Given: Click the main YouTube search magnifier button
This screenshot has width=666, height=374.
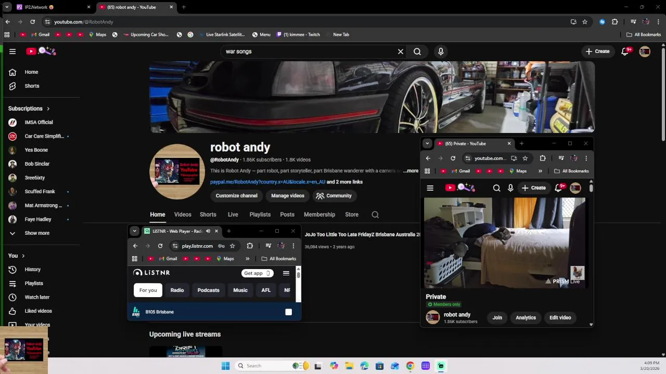Looking at the screenshot, I should pos(417,51).
